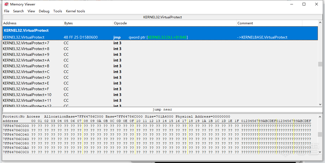Click the ->KERNELBASE.VirtualProtect comment
The height and width of the screenshot is (163, 325).
262,37
